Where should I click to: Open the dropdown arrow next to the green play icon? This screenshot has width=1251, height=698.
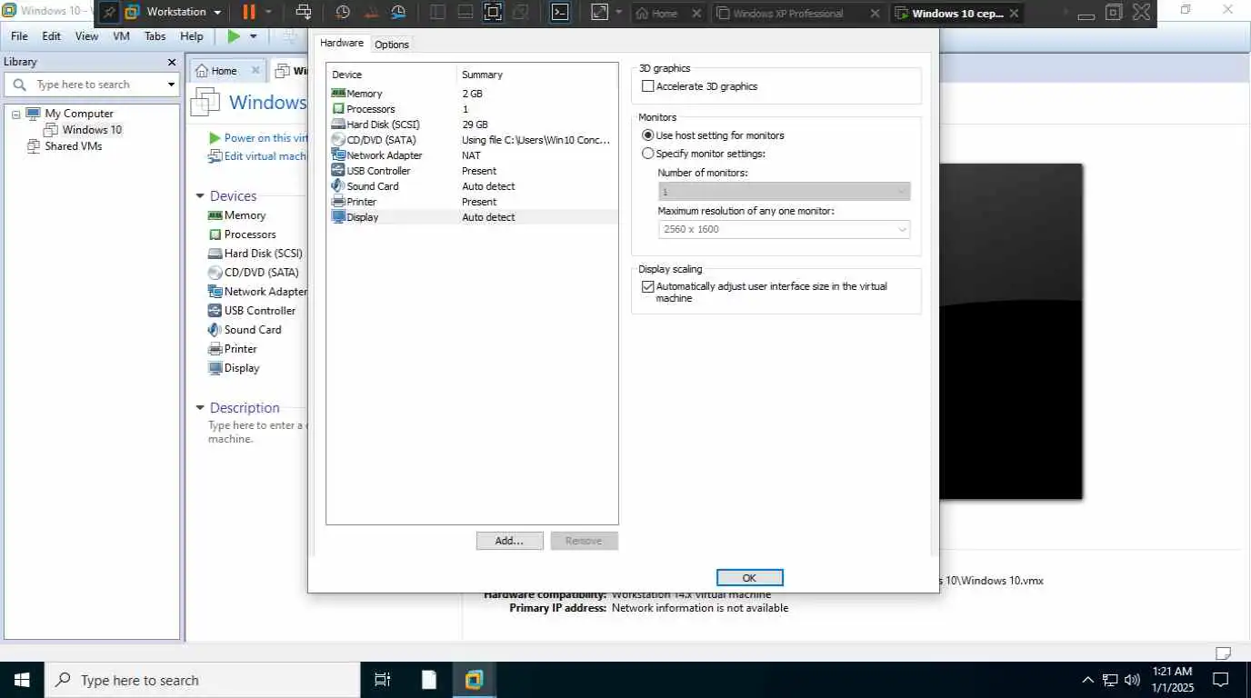[254, 36]
